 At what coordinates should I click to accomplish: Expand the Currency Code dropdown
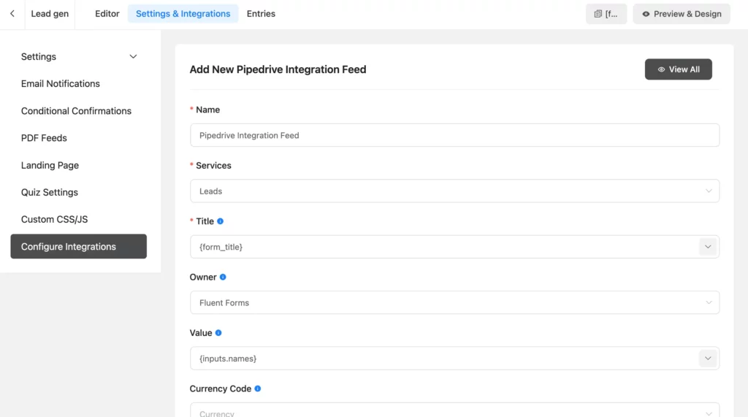(x=454, y=410)
